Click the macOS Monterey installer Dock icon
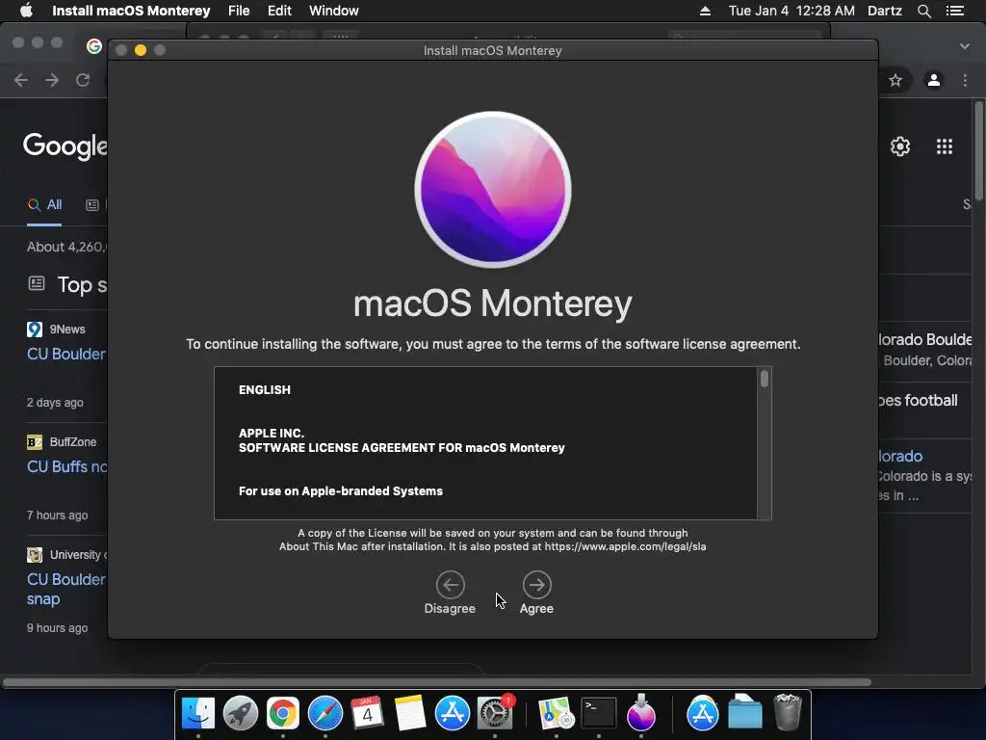The height and width of the screenshot is (740, 986). [x=640, y=712]
